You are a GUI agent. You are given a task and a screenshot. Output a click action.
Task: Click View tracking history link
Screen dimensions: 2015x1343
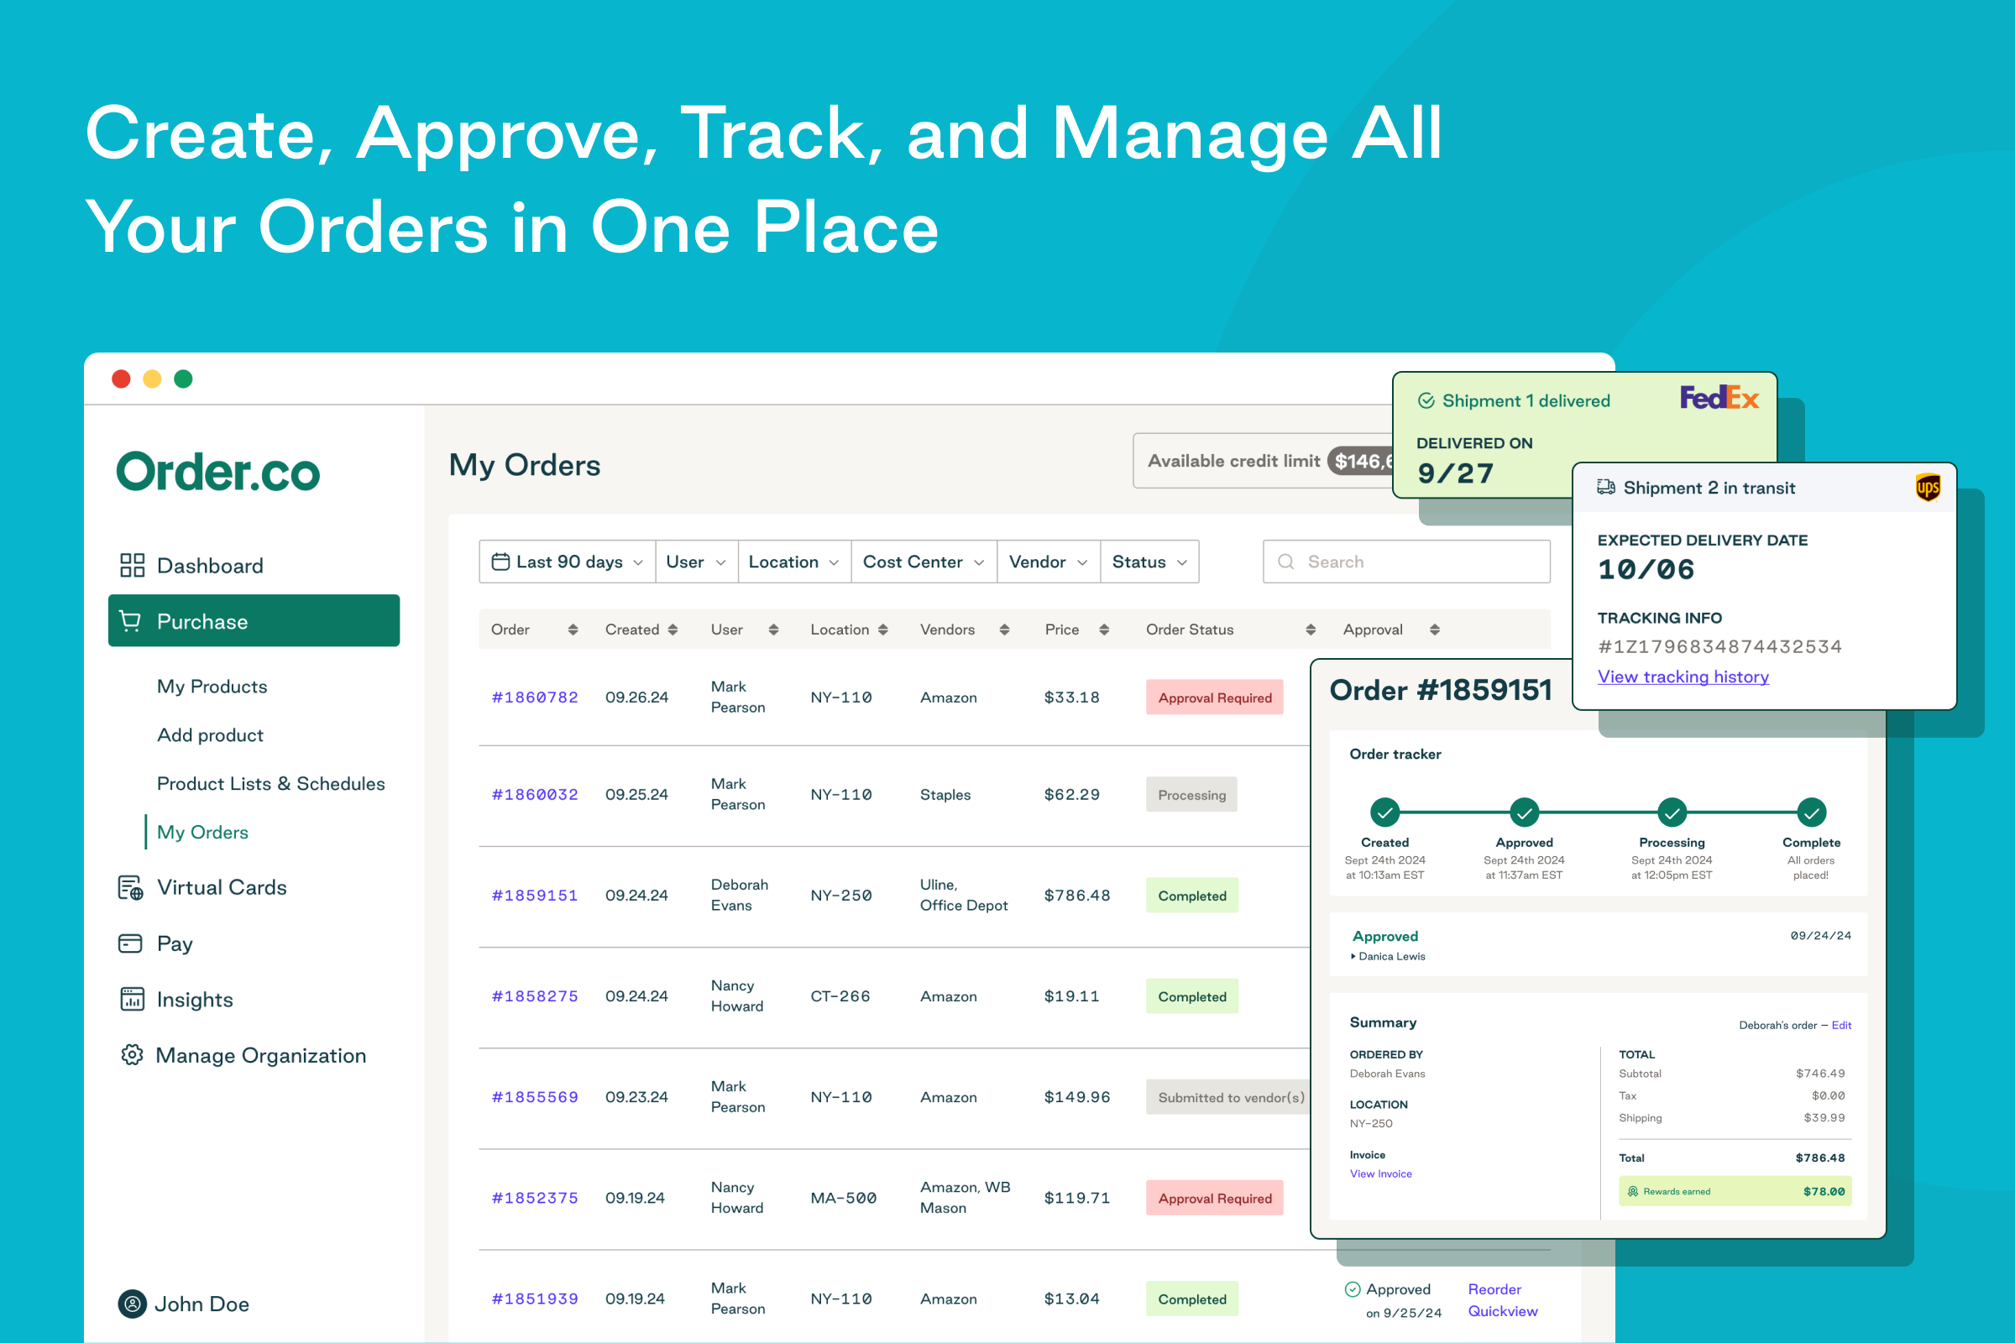tap(1683, 677)
